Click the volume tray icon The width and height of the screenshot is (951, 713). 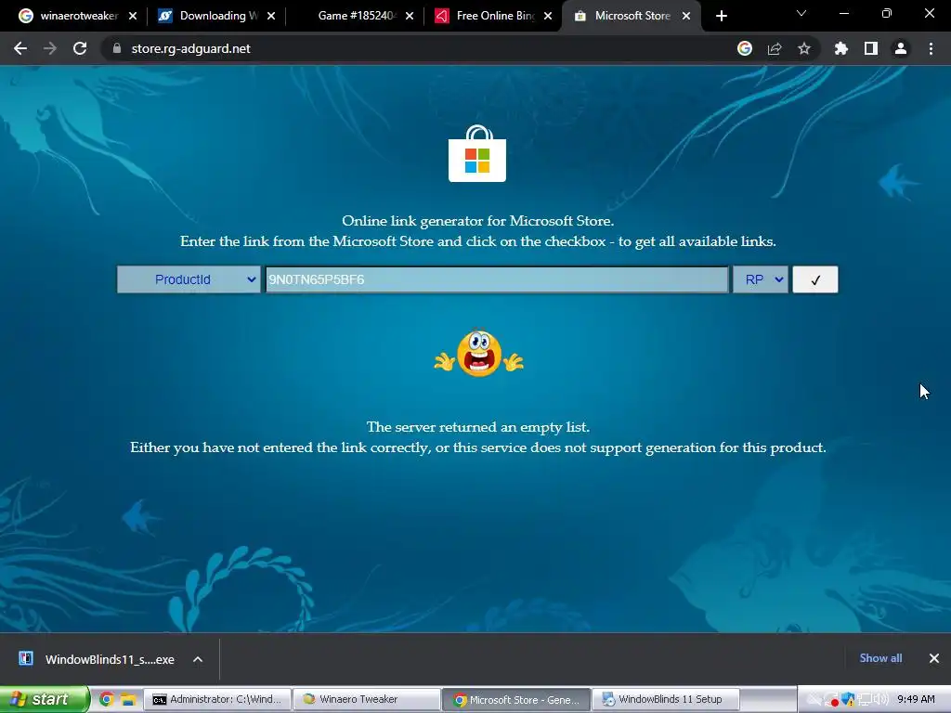coord(882,699)
